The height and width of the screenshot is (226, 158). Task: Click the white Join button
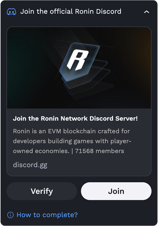point(116,191)
